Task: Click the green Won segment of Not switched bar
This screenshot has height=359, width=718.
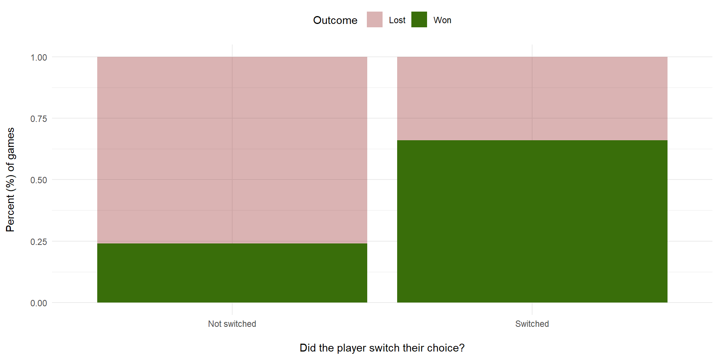Action: click(x=232, y=273)
